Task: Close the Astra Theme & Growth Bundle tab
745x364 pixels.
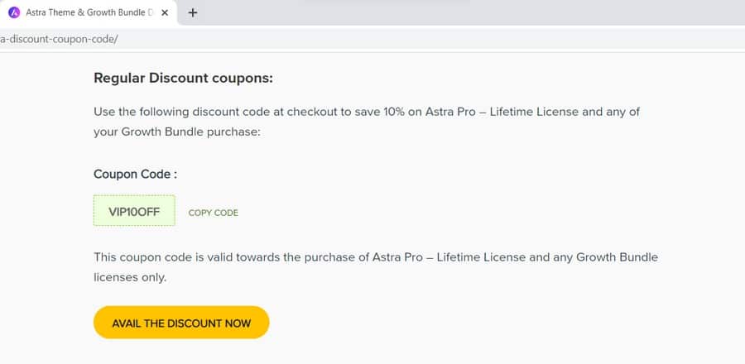Action: pos(165,12)
